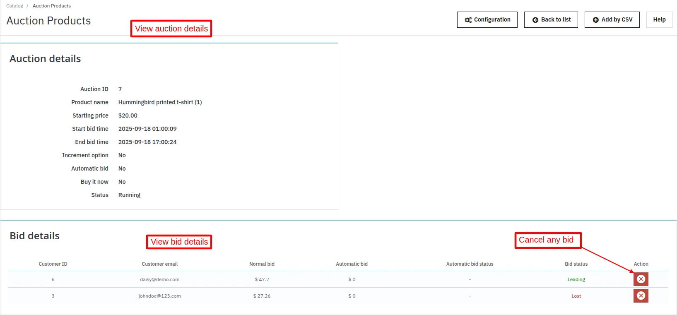
Task: Select end bid time 2025-09-18 17:00:24
Action: (147, 142)
